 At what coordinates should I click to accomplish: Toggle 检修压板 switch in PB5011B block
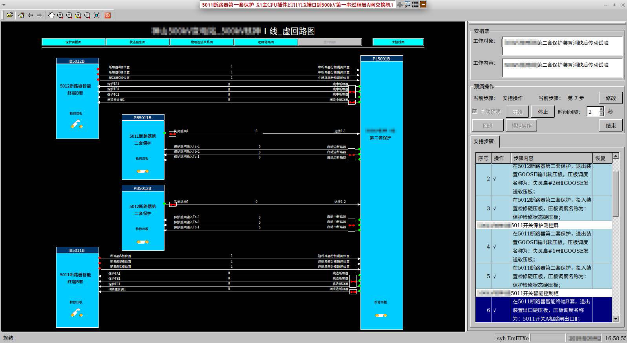click(x=143, y=171)
